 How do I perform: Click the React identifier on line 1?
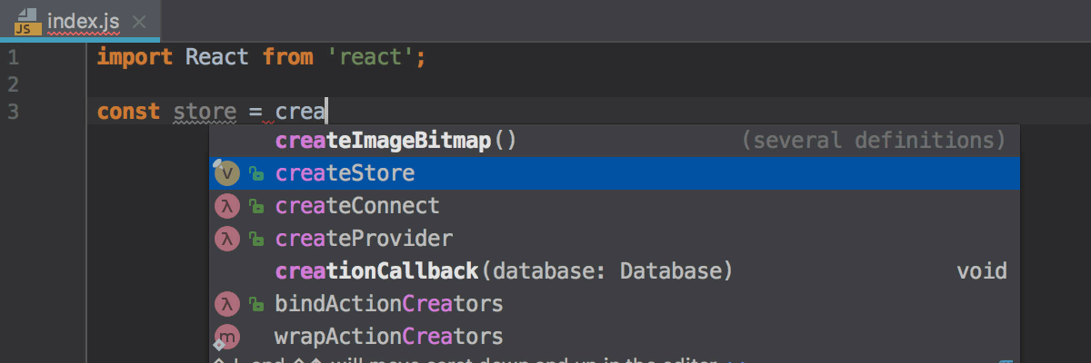(x=216, y=58)
